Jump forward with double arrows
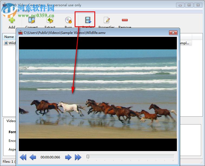Image resolution: width=205 pixels, height=166 pixels. click(x=78, y=157)
